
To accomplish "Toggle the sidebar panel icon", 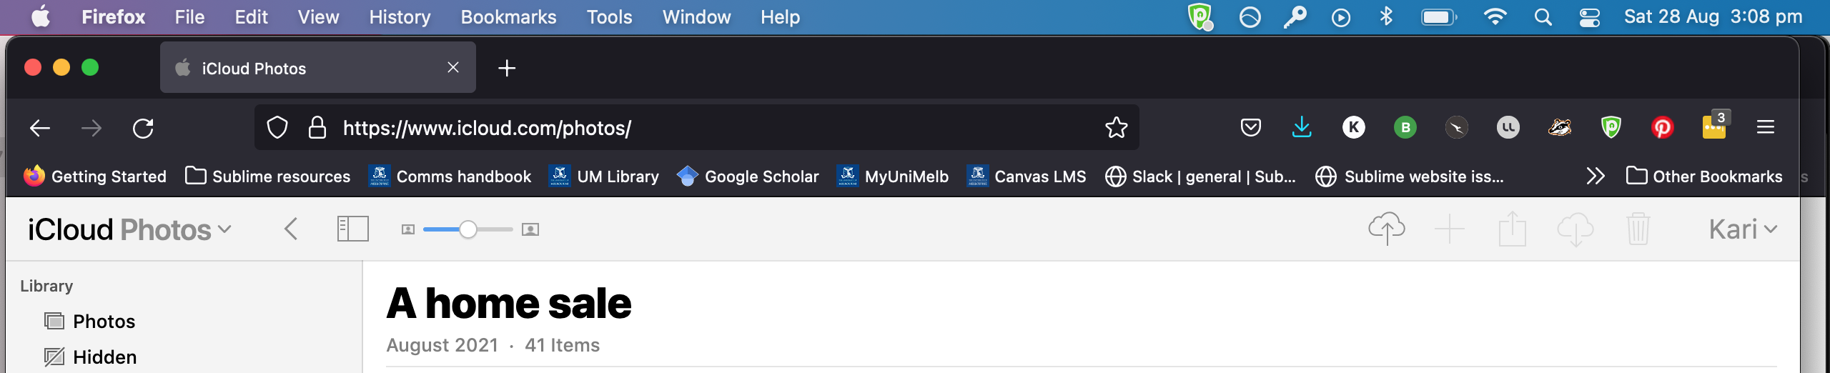I will [x=352, y=229].
